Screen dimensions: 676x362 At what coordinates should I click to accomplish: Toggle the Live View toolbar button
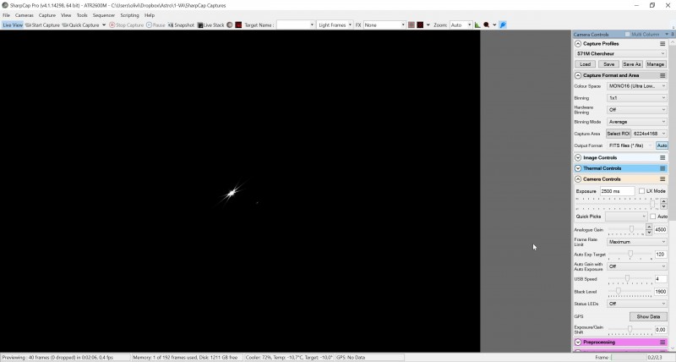click(13, 25)
